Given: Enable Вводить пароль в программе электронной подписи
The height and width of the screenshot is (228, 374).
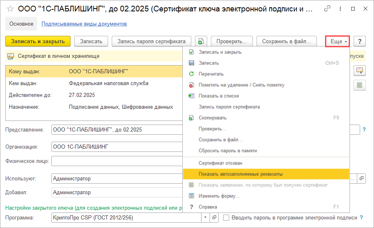Looking at the screenshot, I should pos(226,217).
